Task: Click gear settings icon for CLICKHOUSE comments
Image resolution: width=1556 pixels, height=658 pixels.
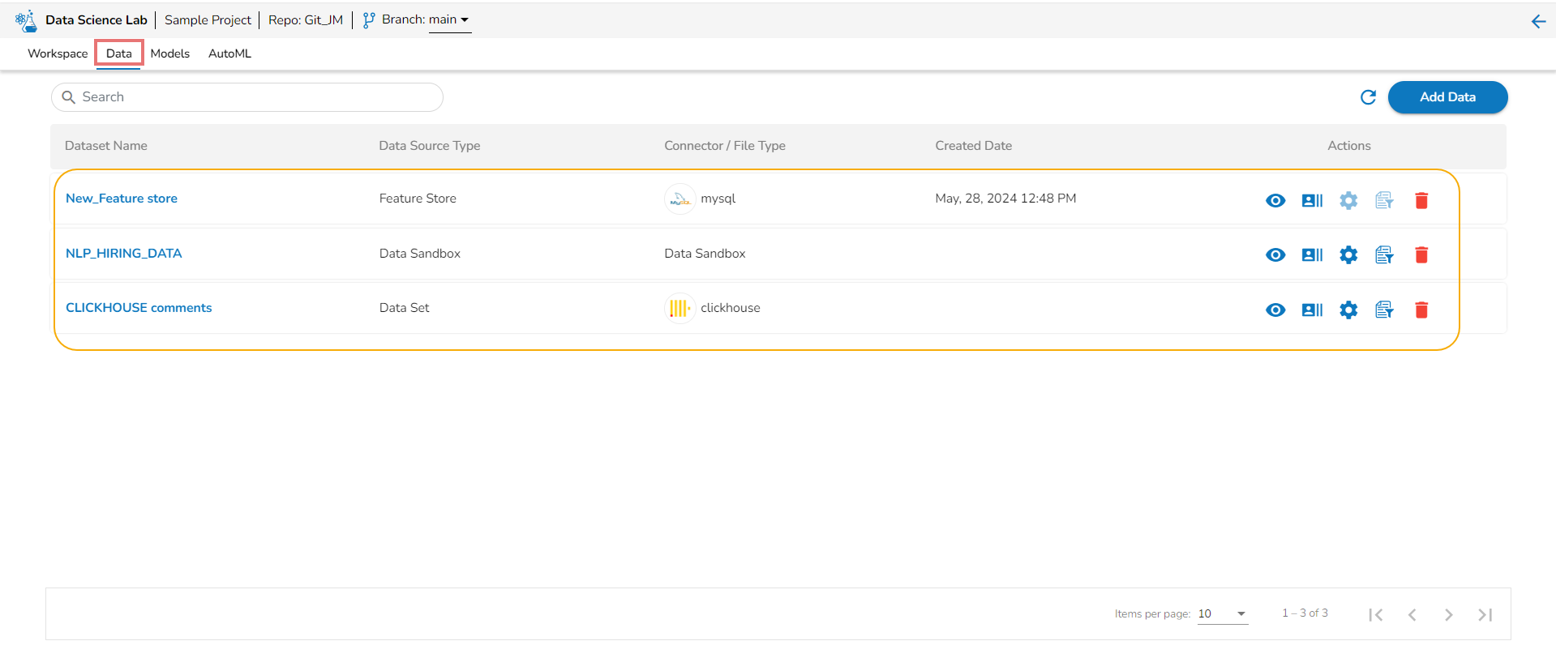Action: point(1348,310)
